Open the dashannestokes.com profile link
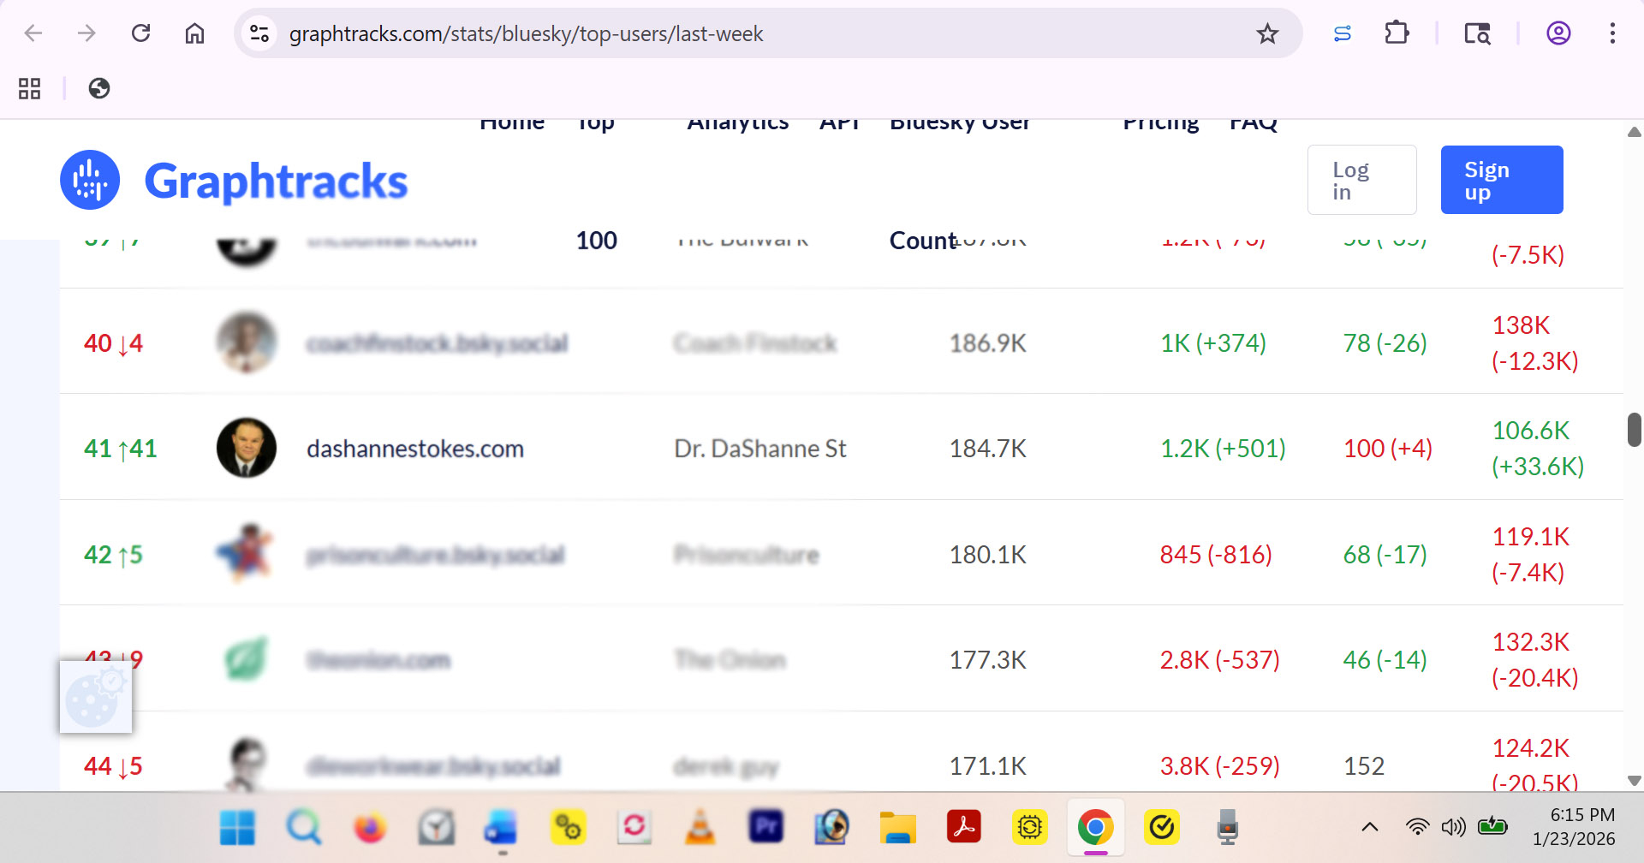This screenshot has height=863, width=1644. click(x=415, y=449)
